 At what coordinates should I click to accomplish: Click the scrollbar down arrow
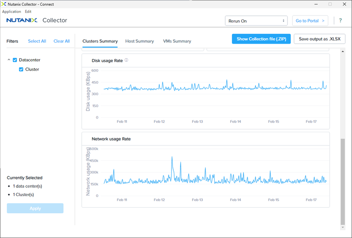point(343,227)
